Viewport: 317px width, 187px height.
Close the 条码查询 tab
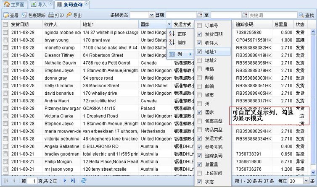point(86,3)
